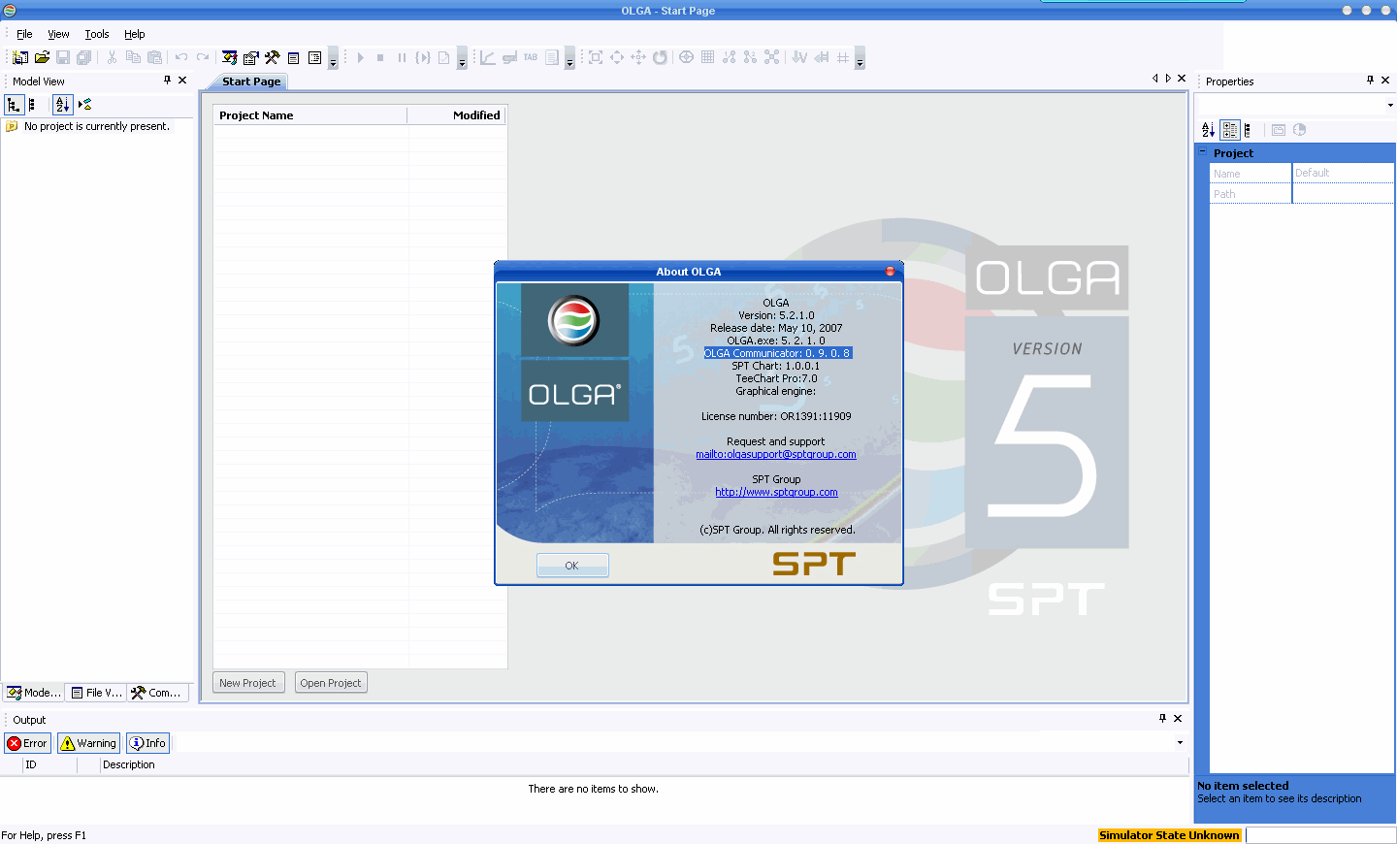Screen dimensions: 1397x844
Task: Open the plot toolbar's options dropdown arrow
Action: pyautogui.click(x=569, y=58)
